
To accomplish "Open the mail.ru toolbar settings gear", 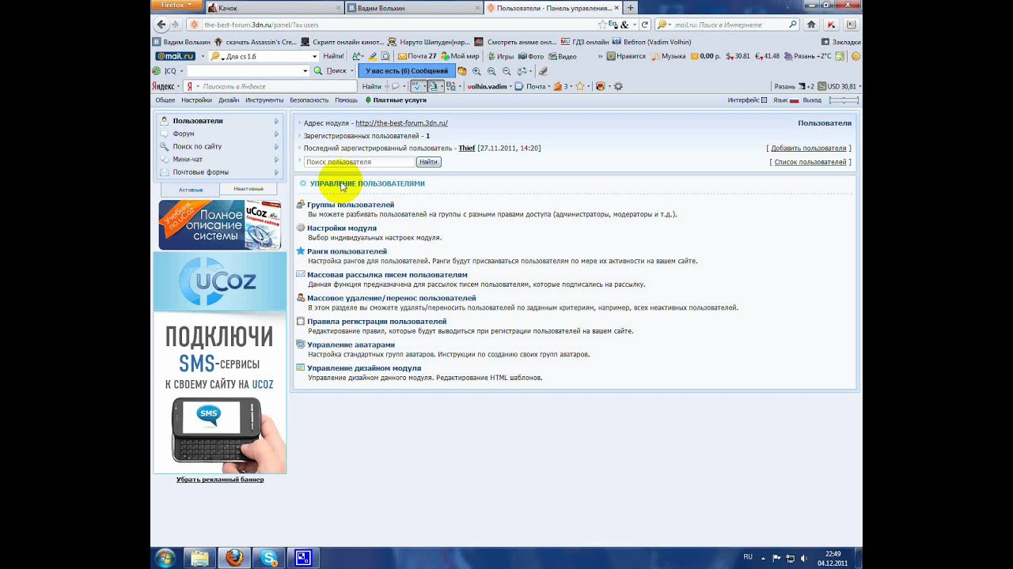I will (856, 56).
